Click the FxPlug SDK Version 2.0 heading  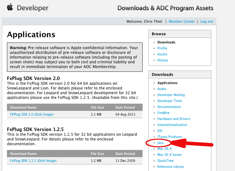[x=33, y=78]
